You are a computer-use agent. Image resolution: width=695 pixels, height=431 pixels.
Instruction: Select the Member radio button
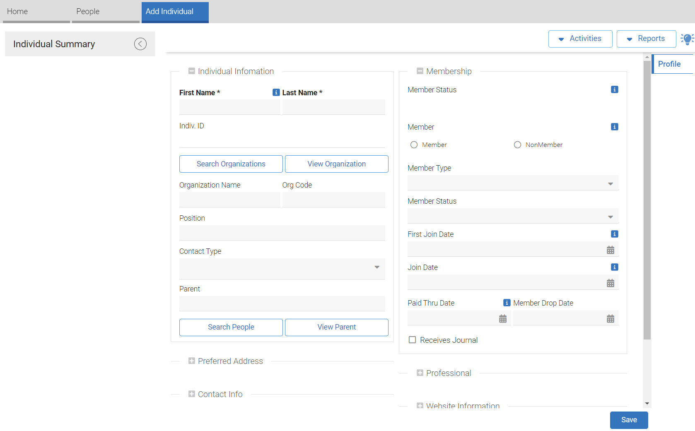pos(414,144)
